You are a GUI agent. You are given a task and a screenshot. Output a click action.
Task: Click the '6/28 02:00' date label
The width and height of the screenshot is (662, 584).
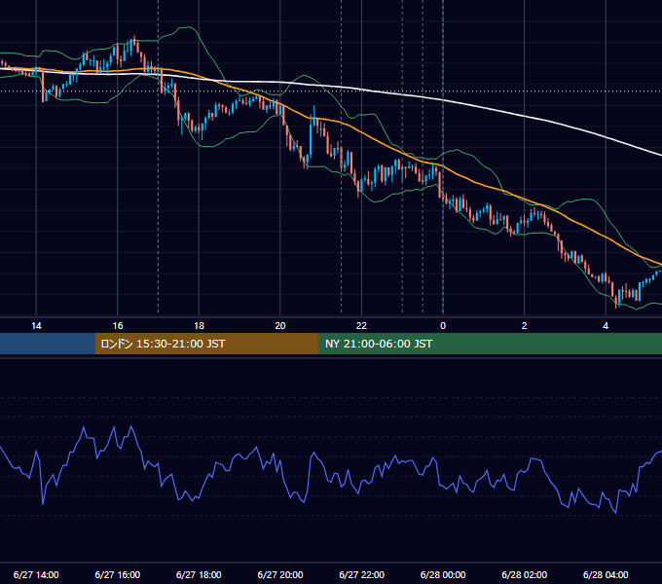tap(525, 574)
